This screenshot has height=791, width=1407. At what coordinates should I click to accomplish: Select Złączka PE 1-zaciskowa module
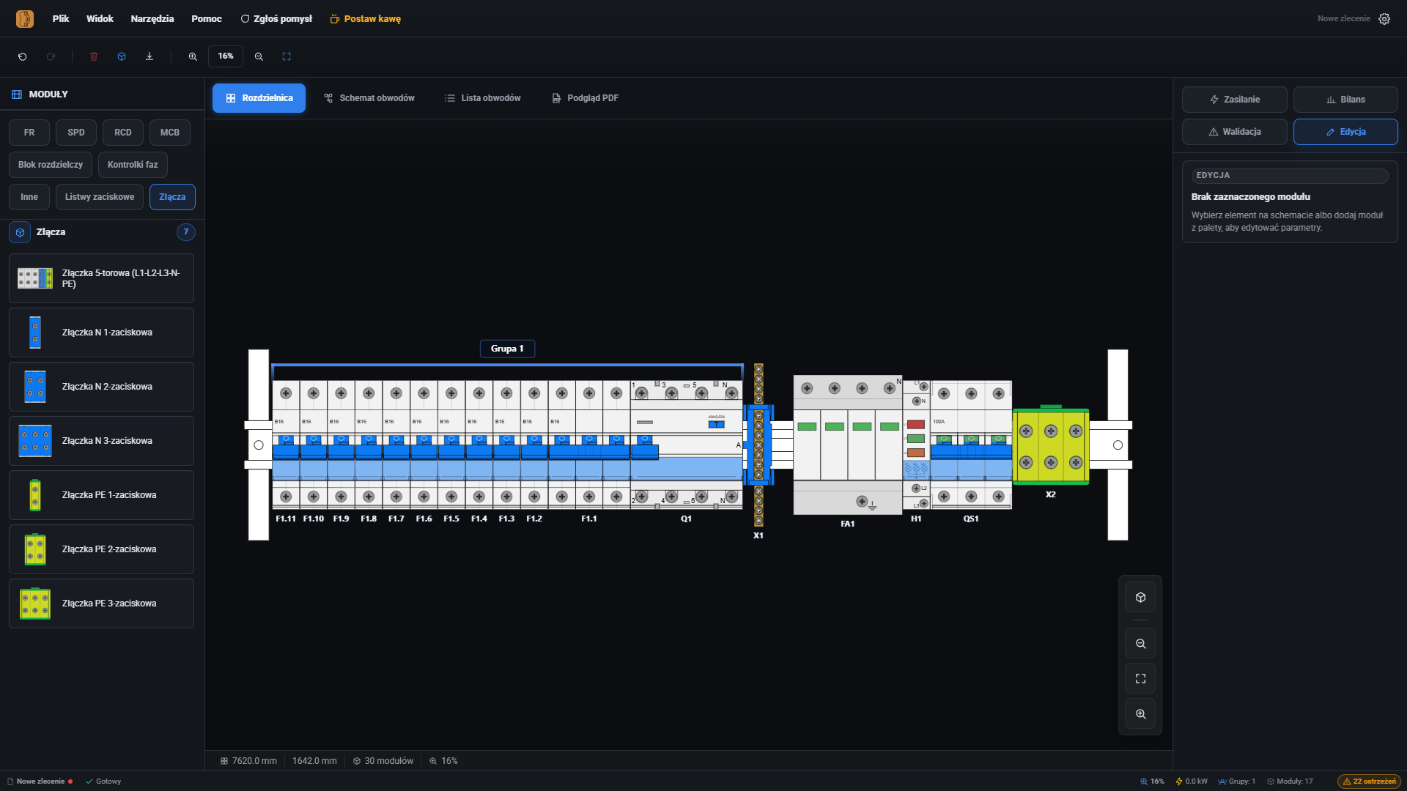[101, 495]
